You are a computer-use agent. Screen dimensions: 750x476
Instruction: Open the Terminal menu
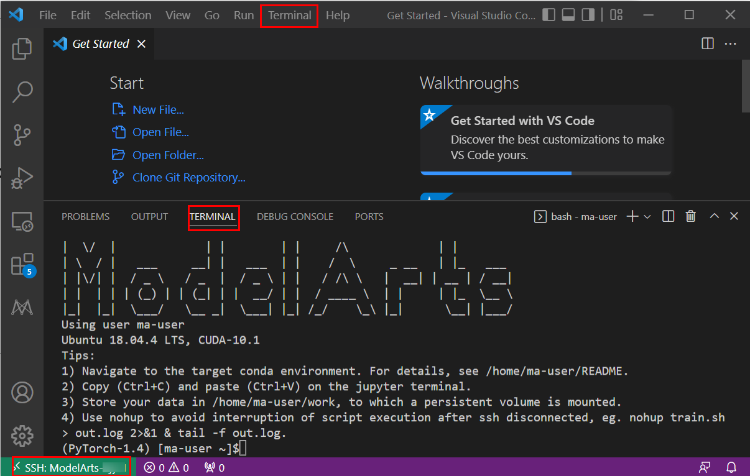(x=290, y=16)
